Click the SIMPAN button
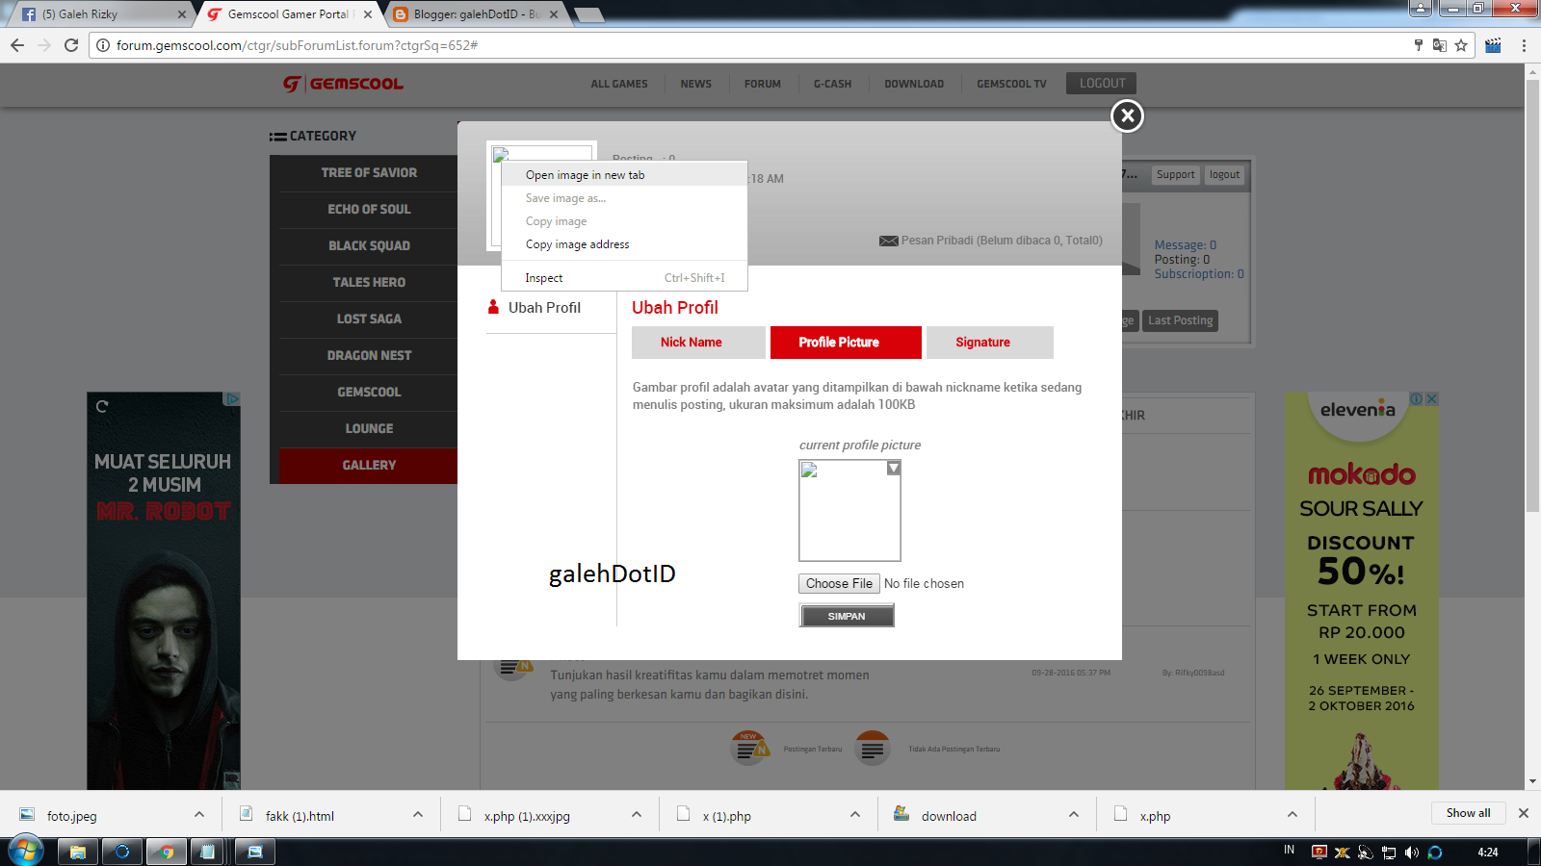Viewport: 1541px width, 866px height. point(846,615)
